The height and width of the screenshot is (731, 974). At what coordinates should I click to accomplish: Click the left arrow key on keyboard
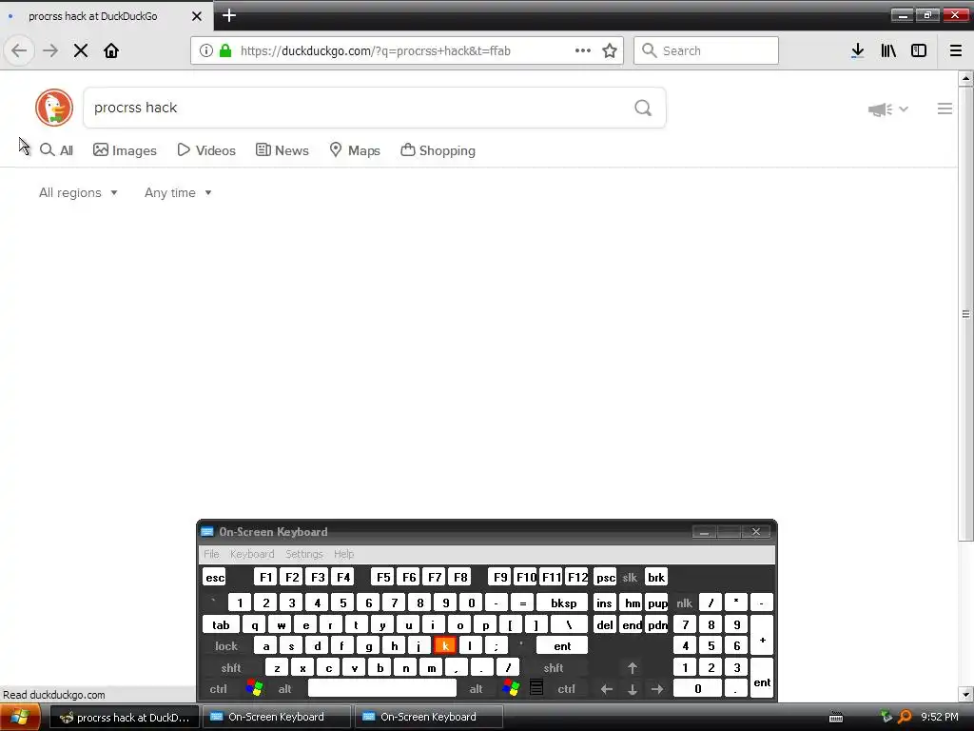pyautogui.click(x=607, y=689)
